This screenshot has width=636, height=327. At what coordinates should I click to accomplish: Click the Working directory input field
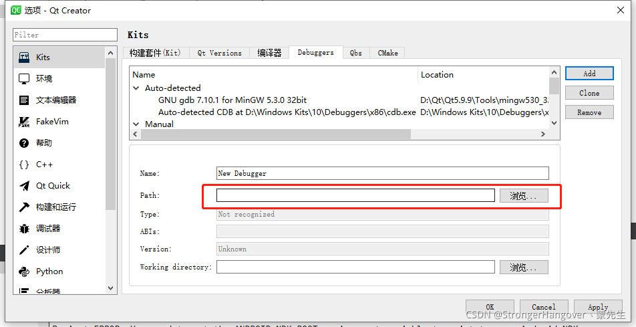tap(355, 267)
